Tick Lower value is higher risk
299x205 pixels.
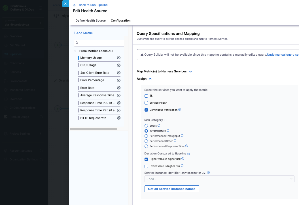pyautogui.click(x=146, y=166)
